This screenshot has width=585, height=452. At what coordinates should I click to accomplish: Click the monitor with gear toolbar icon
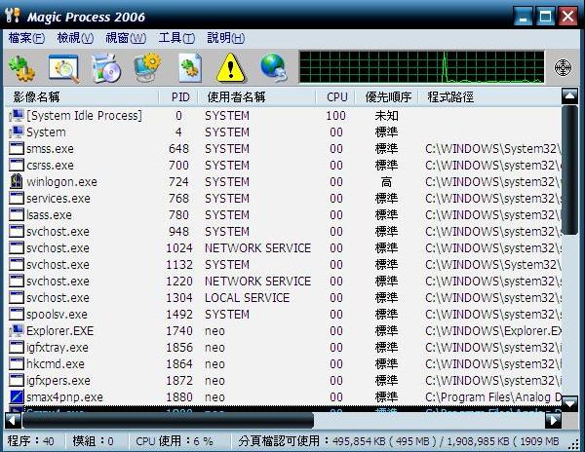[x=147, y=67]
